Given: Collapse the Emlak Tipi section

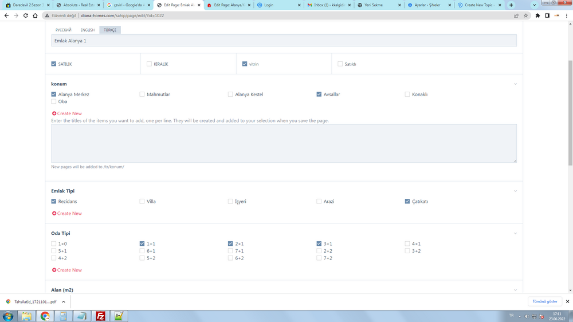Looking at the screenshot, I should coord(515,191).
